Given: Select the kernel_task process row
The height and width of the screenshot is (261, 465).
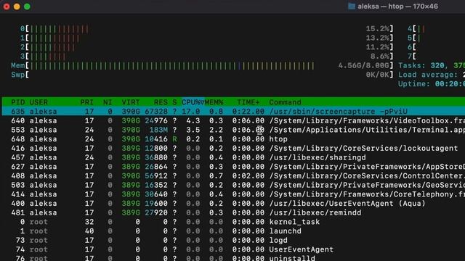Looking at the screenshot, I should (233, 222).
